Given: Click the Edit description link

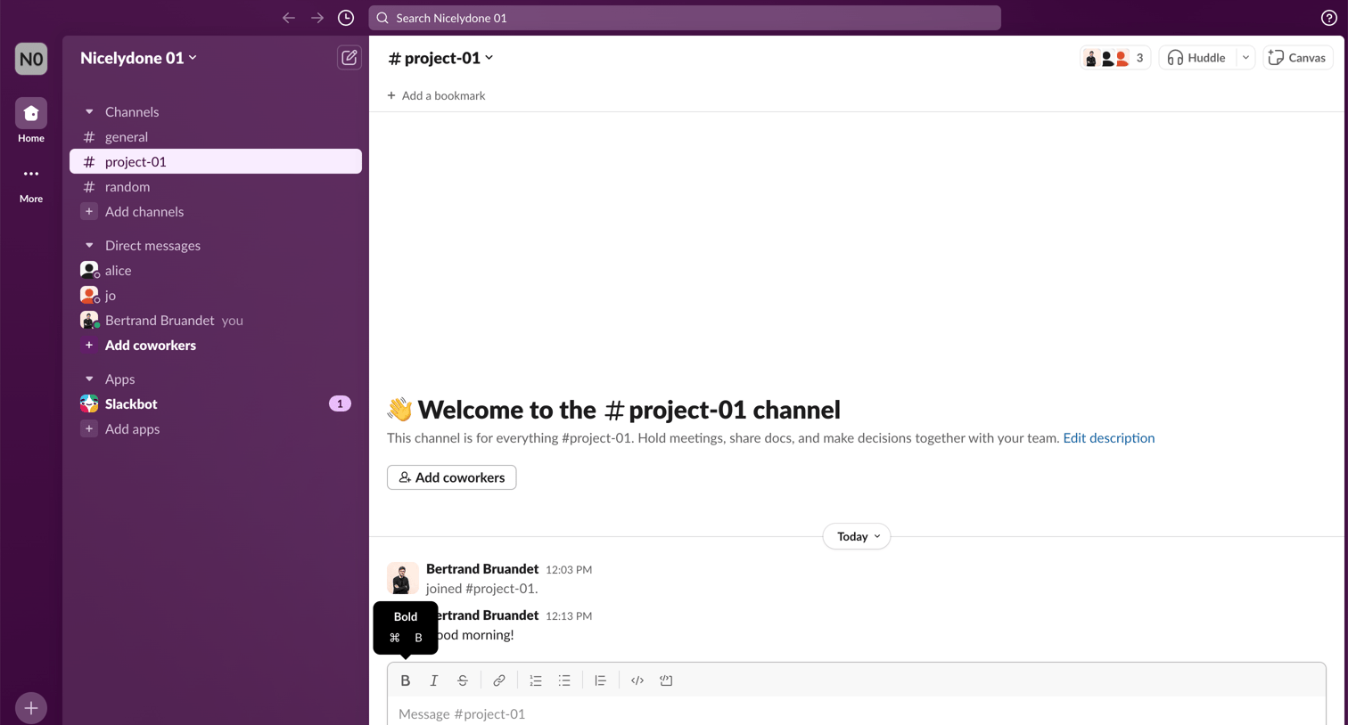Looking at the screenshot, I should pyautogui.click(x=1109, y=438).
